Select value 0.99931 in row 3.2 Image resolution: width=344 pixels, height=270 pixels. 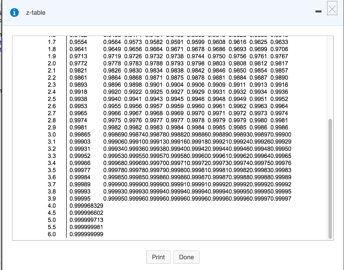click(80, 149)
